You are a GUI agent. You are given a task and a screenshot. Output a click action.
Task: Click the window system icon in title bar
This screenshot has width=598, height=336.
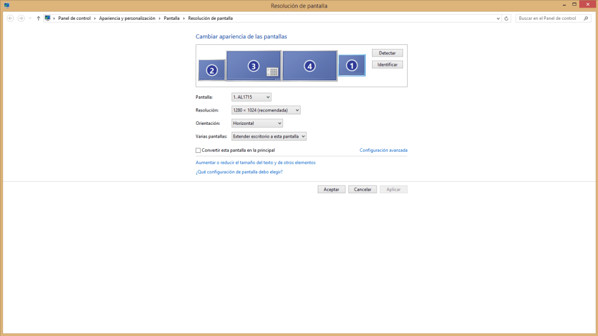point(6,5)
